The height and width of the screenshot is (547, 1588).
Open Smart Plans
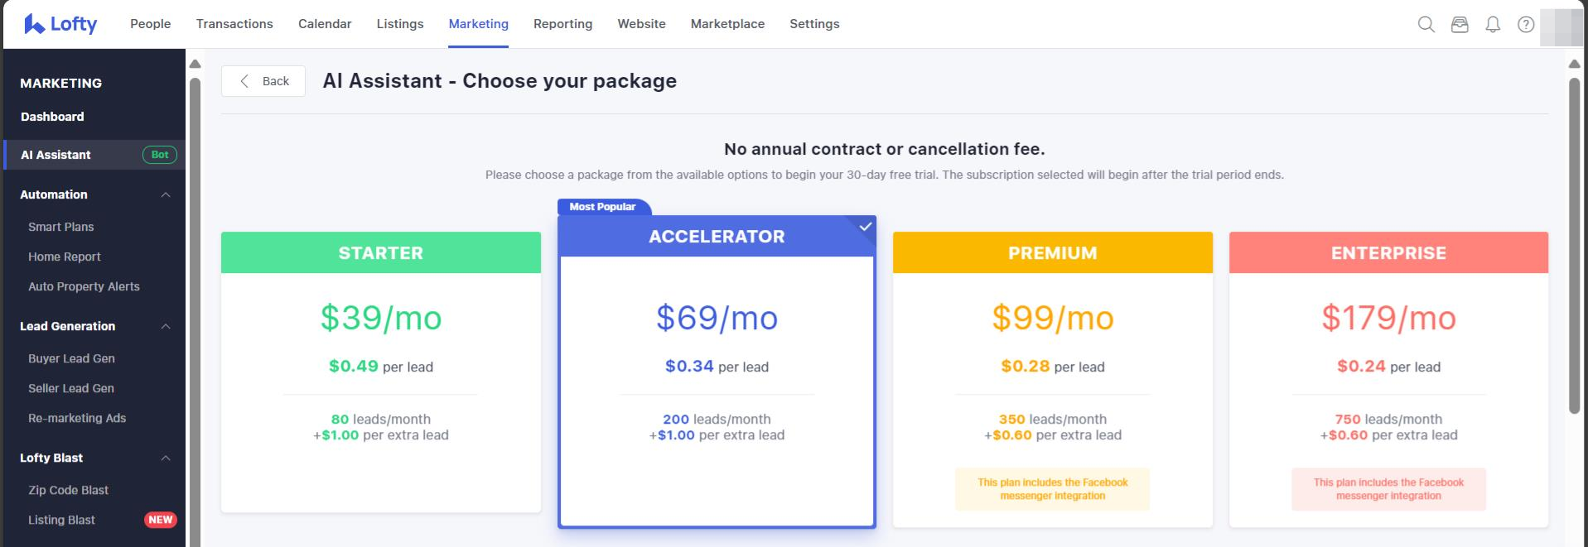[x=61, y=227]
